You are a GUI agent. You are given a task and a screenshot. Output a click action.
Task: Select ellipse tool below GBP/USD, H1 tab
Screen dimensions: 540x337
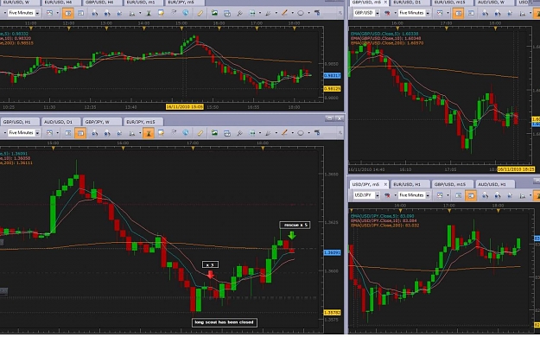click(301, 133)
